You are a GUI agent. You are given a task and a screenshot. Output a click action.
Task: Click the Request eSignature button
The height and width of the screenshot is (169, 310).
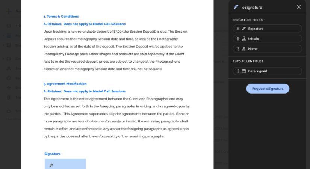coord(268,89)
